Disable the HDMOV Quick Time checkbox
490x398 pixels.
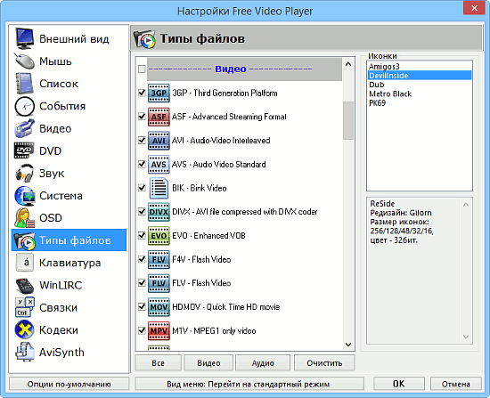(142, 307)
